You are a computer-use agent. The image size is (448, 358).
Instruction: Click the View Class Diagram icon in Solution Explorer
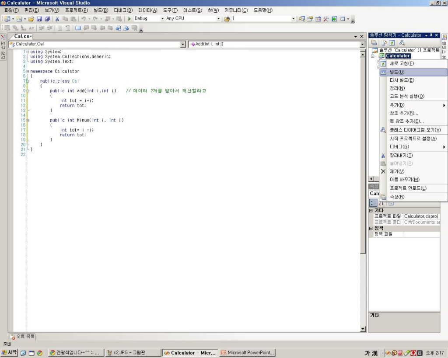pos(402,43)
